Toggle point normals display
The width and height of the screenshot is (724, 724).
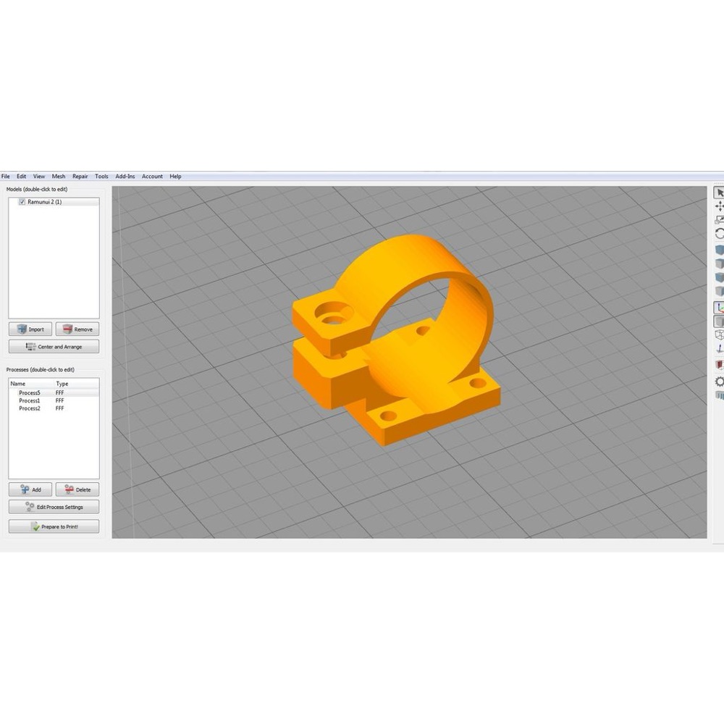click(x=720, y=349)
